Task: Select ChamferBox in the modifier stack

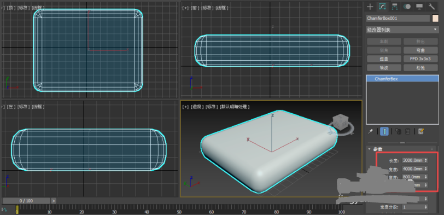Action: coord(402,79)
